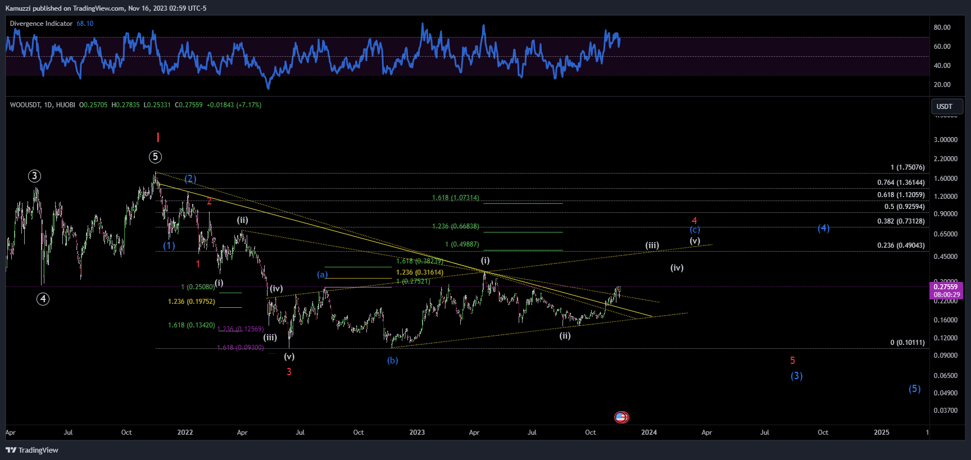971x460 pixels.
Task: Select the Divergence Indicator legend label
Action: coord(41,24)
